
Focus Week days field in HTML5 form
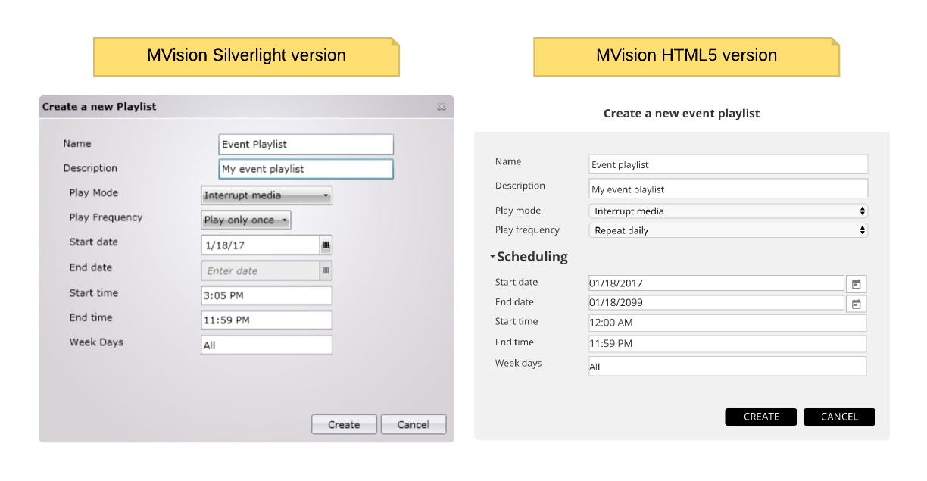click(x=728, y=366)
